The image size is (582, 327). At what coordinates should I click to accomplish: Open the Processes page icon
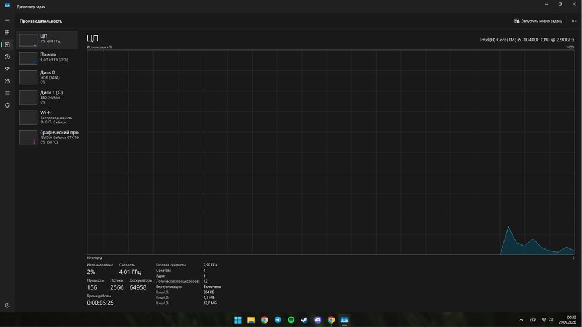7,33
